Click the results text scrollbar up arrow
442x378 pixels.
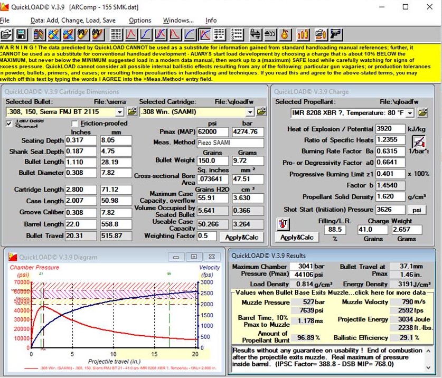428,351
